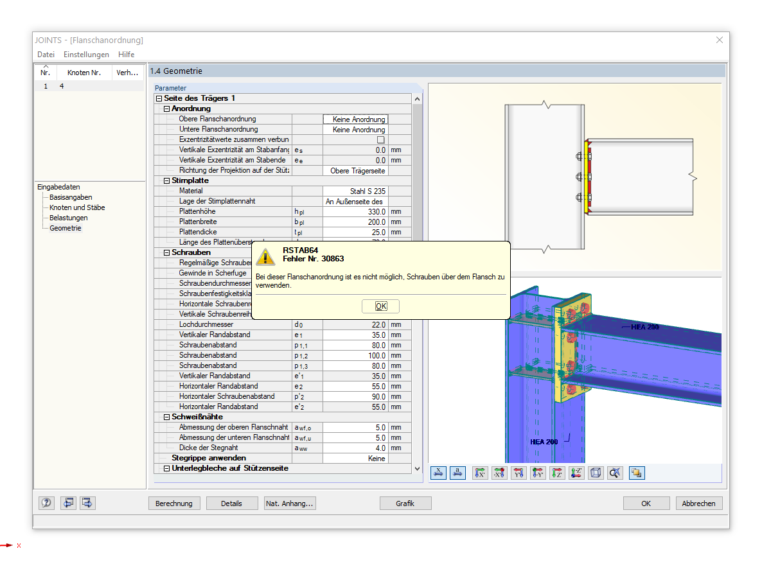Switch to isometric cube view
Image resolution: width=771 pixels, height=578 pixels.
pyautogui.click(x=596, y=473)
